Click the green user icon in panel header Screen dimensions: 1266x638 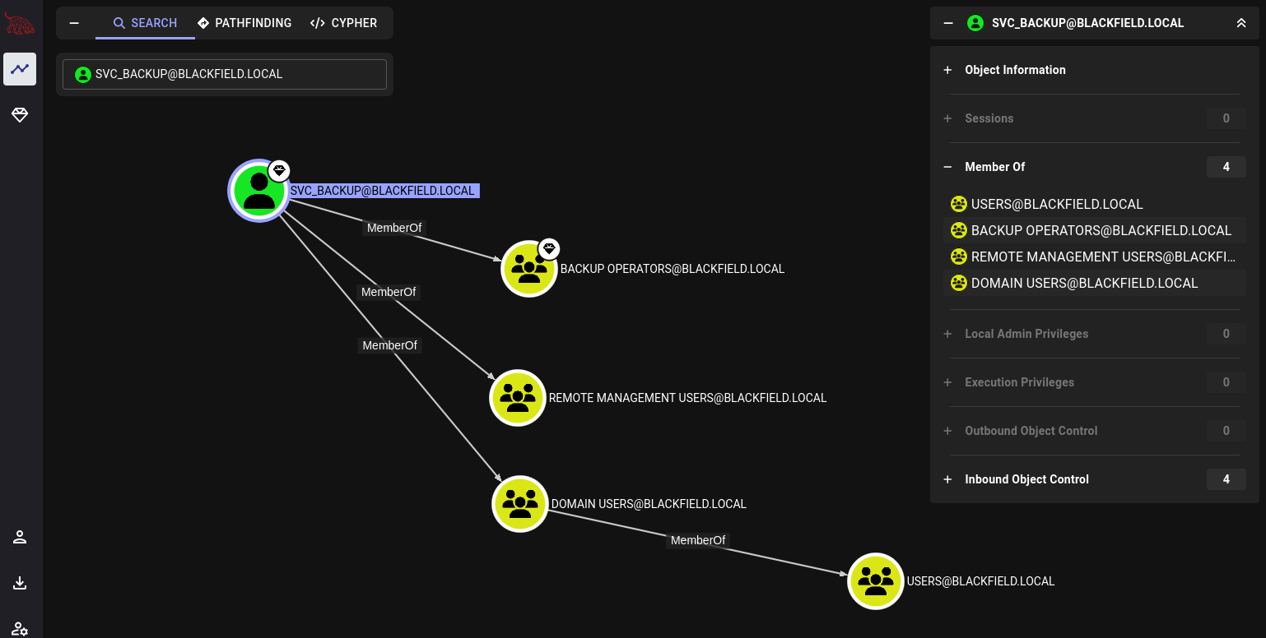[975, 23]
